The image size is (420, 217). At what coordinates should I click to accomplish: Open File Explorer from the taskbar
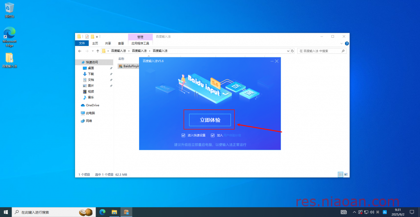(x=114, y=212)
